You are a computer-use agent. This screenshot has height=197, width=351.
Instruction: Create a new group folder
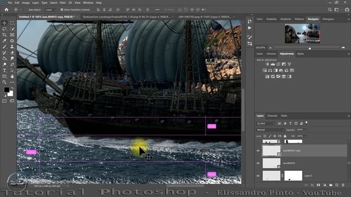pos(331,185)
